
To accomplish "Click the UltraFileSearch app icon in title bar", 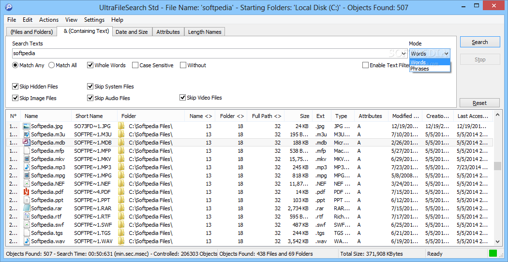I will [9, 7].
